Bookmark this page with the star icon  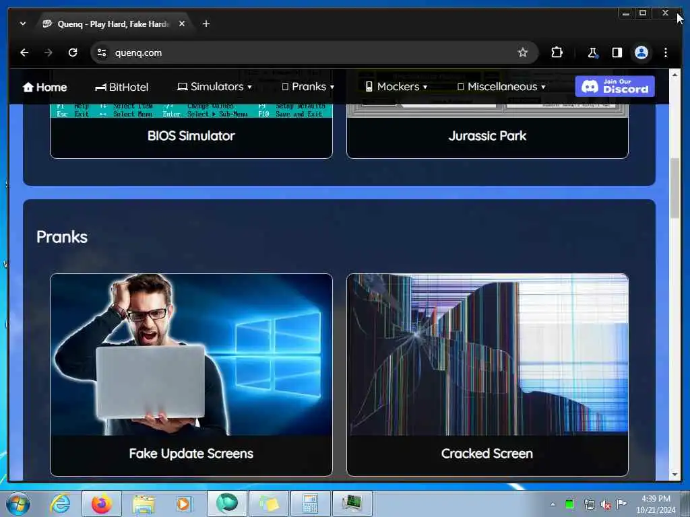point(522,53)
